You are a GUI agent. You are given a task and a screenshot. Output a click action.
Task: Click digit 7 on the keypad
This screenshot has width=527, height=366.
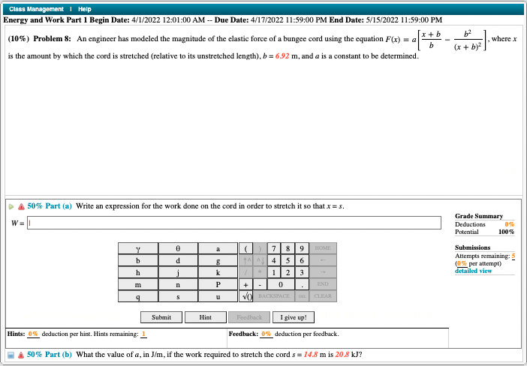coord(274,248)
